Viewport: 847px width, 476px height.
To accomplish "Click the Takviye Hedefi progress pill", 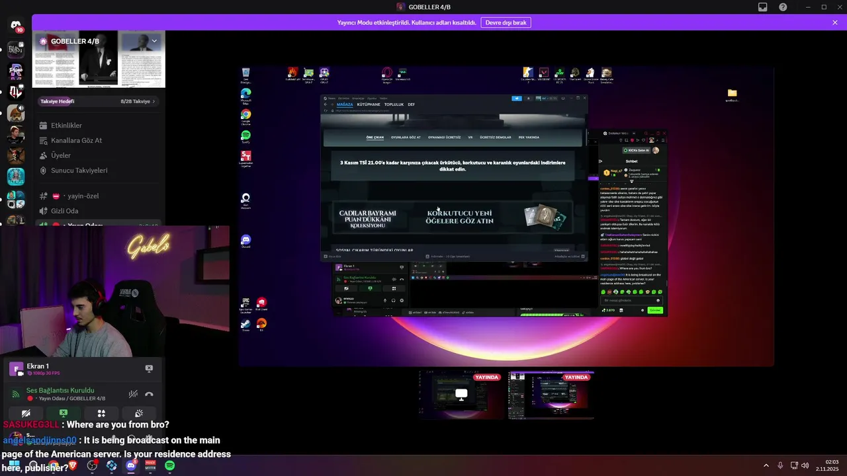I will 97,101.
